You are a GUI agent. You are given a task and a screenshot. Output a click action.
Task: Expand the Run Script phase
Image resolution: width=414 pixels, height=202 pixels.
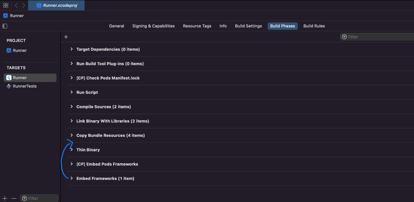(x=72, y=92)
